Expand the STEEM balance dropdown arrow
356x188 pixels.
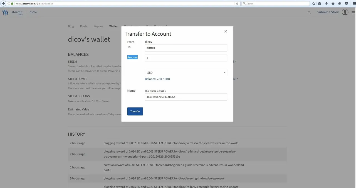coord(236,61)
